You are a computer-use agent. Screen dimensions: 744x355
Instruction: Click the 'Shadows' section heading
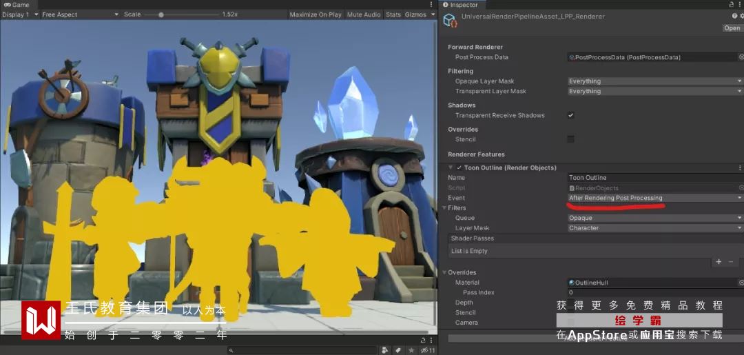(461, 105)
